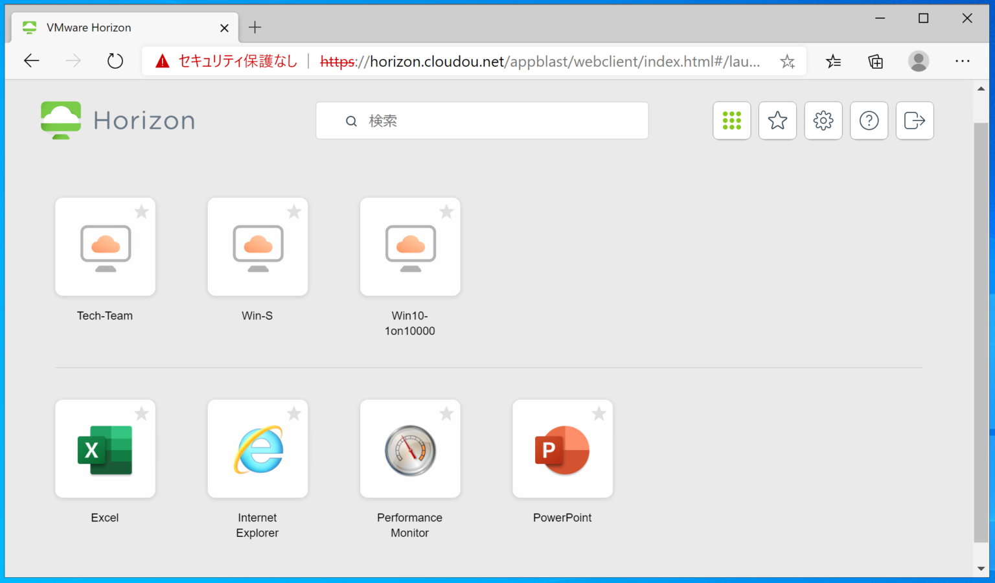Click the Horizon logo
Image resolution: width=995 pixels, height=583 pixels.
click(118, 120)
